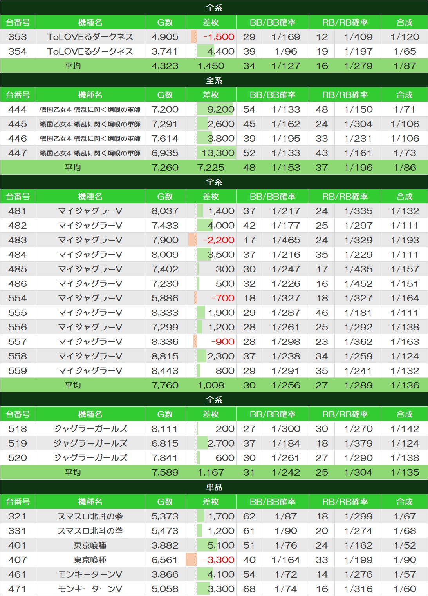Select machine number 444 cell
The image size is (428, 596).
pos(18,109)
